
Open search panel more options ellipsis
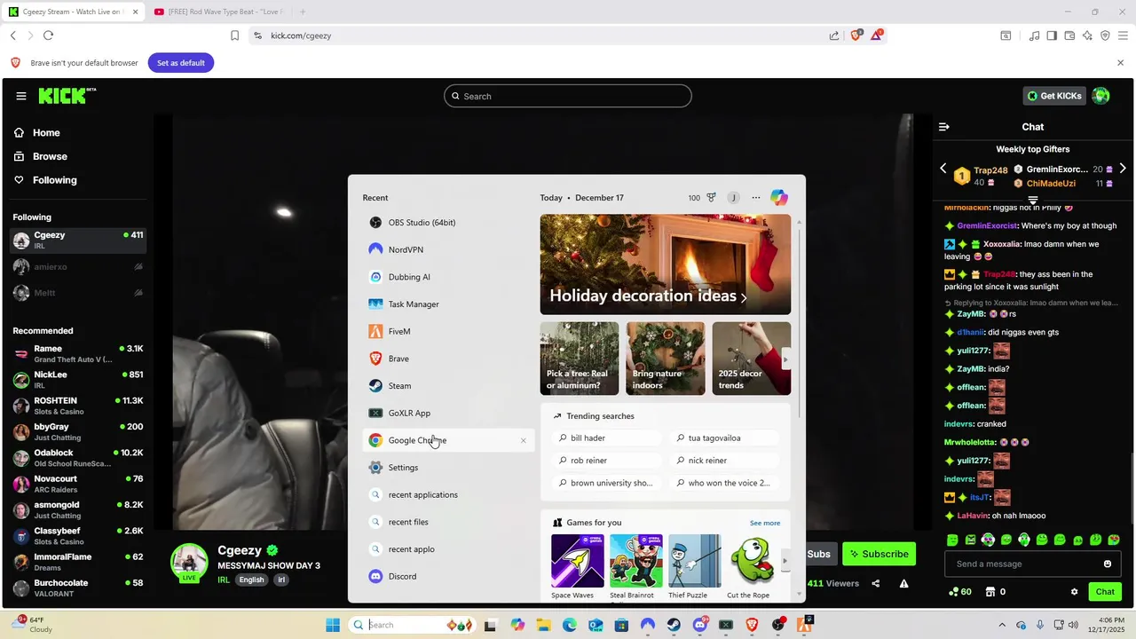coord(756,198)
